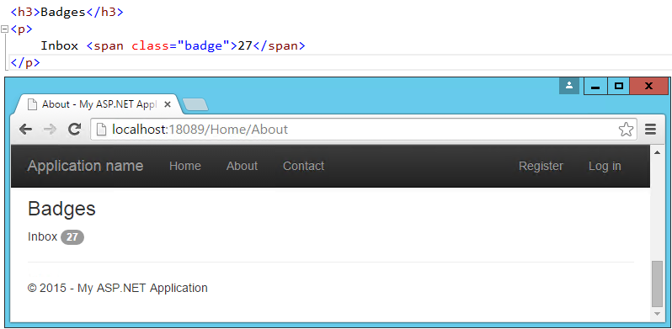Collapse the <p> block in the code editor
672x329 pixels.
[x=5, y=29]
